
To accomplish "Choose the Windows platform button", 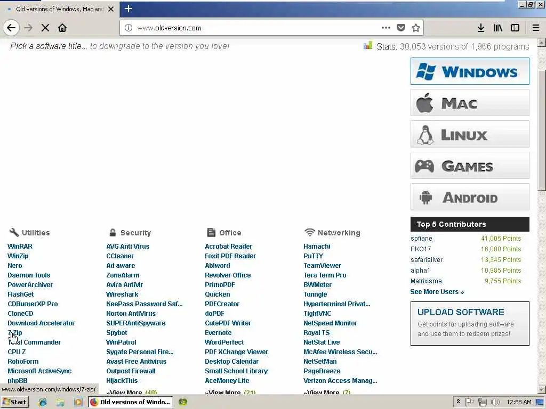I will click(x=470, y=71).
